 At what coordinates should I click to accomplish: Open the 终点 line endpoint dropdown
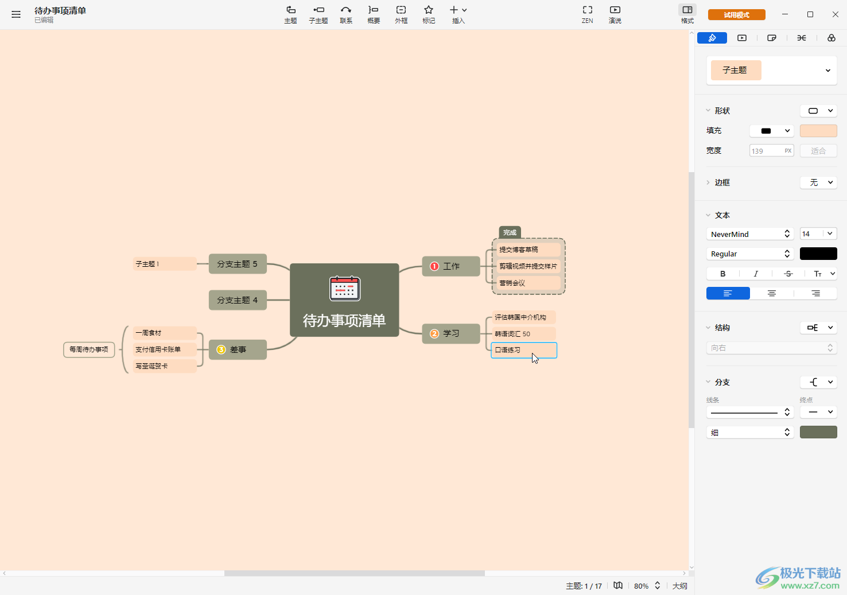[x=818, y=412]
